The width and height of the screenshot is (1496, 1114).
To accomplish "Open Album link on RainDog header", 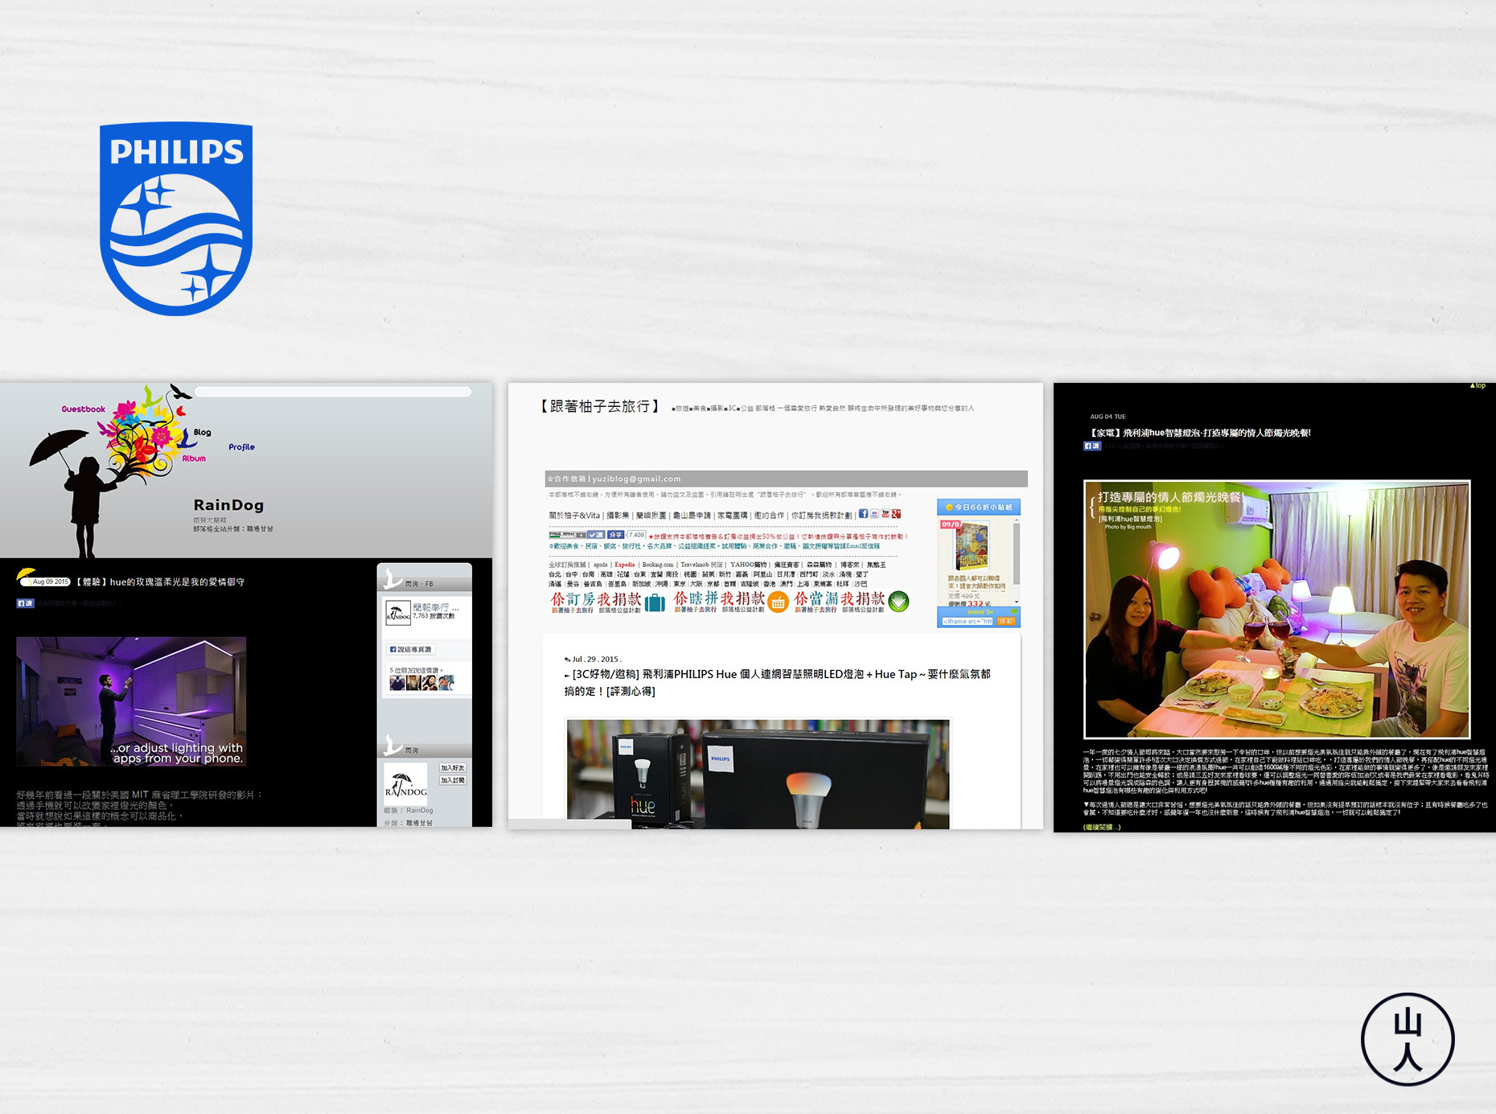I will pyautogui.click(x=194, y=458).
